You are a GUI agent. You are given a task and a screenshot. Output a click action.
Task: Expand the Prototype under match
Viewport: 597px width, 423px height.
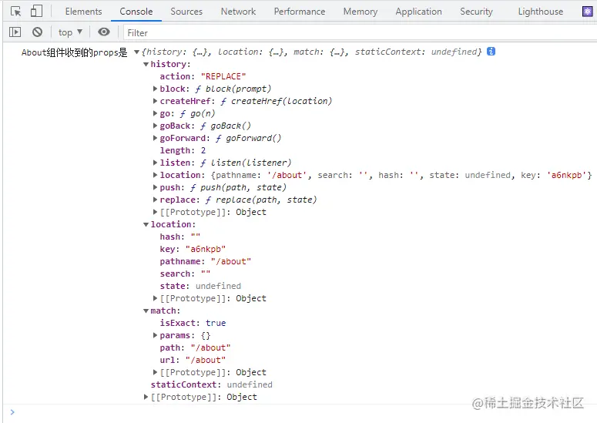tap(155, 372)
